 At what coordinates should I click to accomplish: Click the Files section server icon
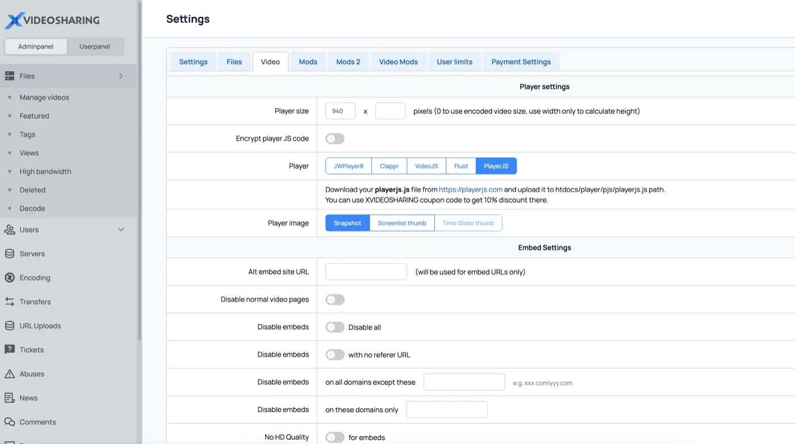tap(10, 76)
